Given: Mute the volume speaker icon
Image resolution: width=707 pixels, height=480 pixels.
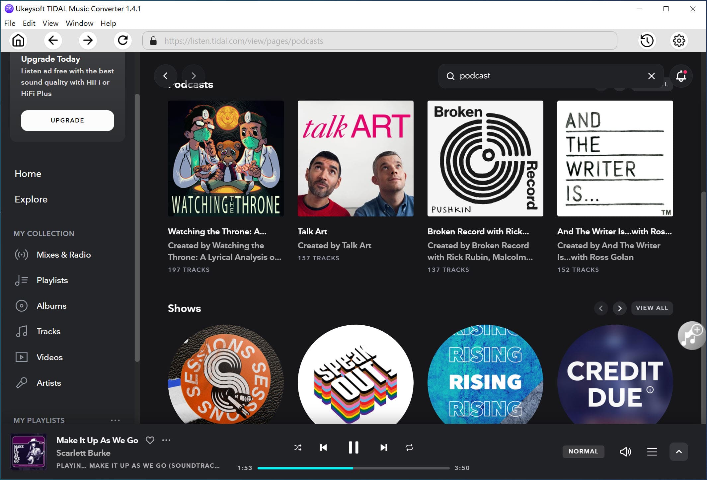Looking at the screenshot, I should click(x=625, y=451).
